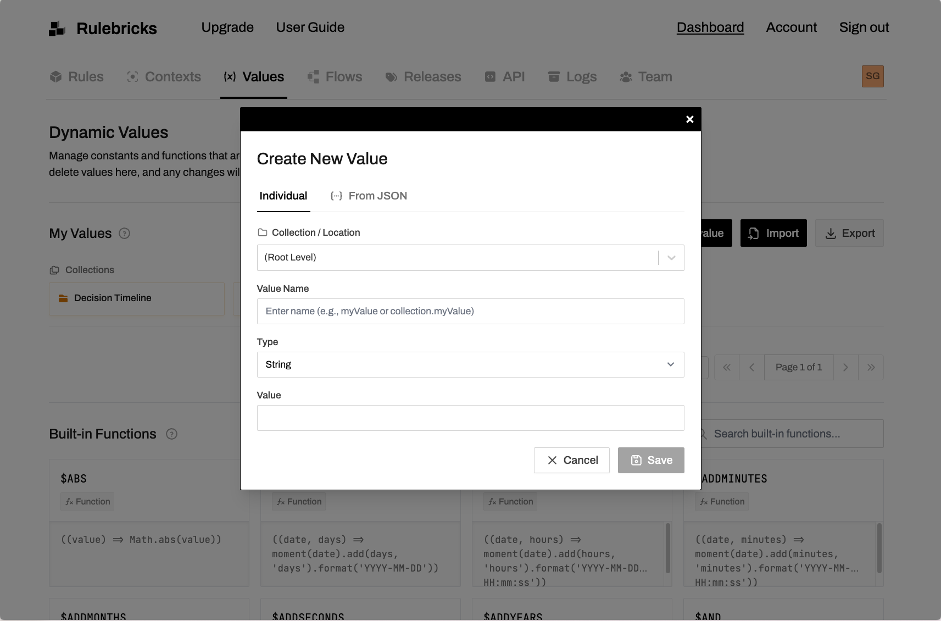Click the folder icon beside Collection / Location label
The image size is (941, 621).
tap(263, 232)
